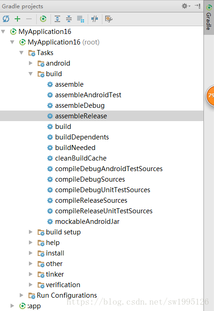The image size is (214, 311).
Task: Expand the help task group
Action: tap(31, 243)
